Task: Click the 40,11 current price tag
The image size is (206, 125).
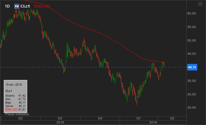Action: point(192,67)
